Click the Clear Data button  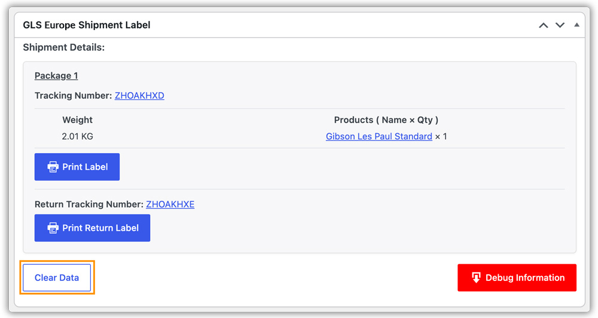pyautogui.click(x=57, y=277)
